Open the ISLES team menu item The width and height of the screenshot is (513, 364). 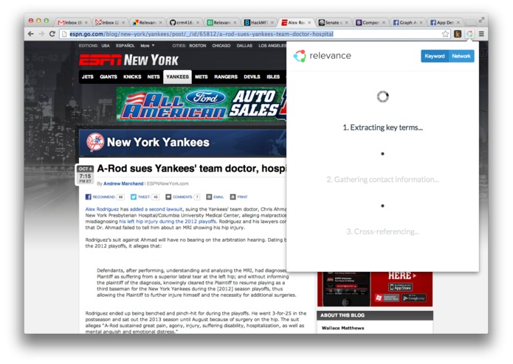click(273, 77)
